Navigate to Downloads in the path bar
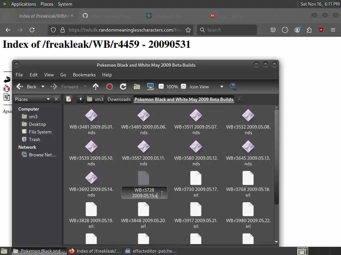 click(119, 99)
